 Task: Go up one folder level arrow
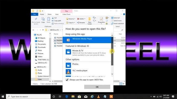click(43, 30)
